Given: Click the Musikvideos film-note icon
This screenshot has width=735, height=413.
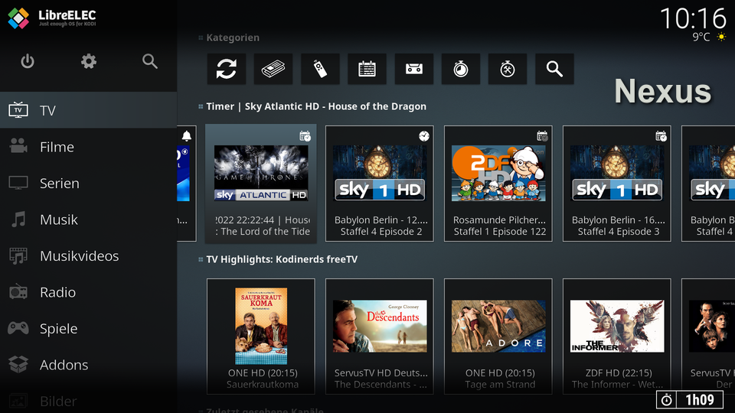Looking at the screenshot, I should coord(18,255).
